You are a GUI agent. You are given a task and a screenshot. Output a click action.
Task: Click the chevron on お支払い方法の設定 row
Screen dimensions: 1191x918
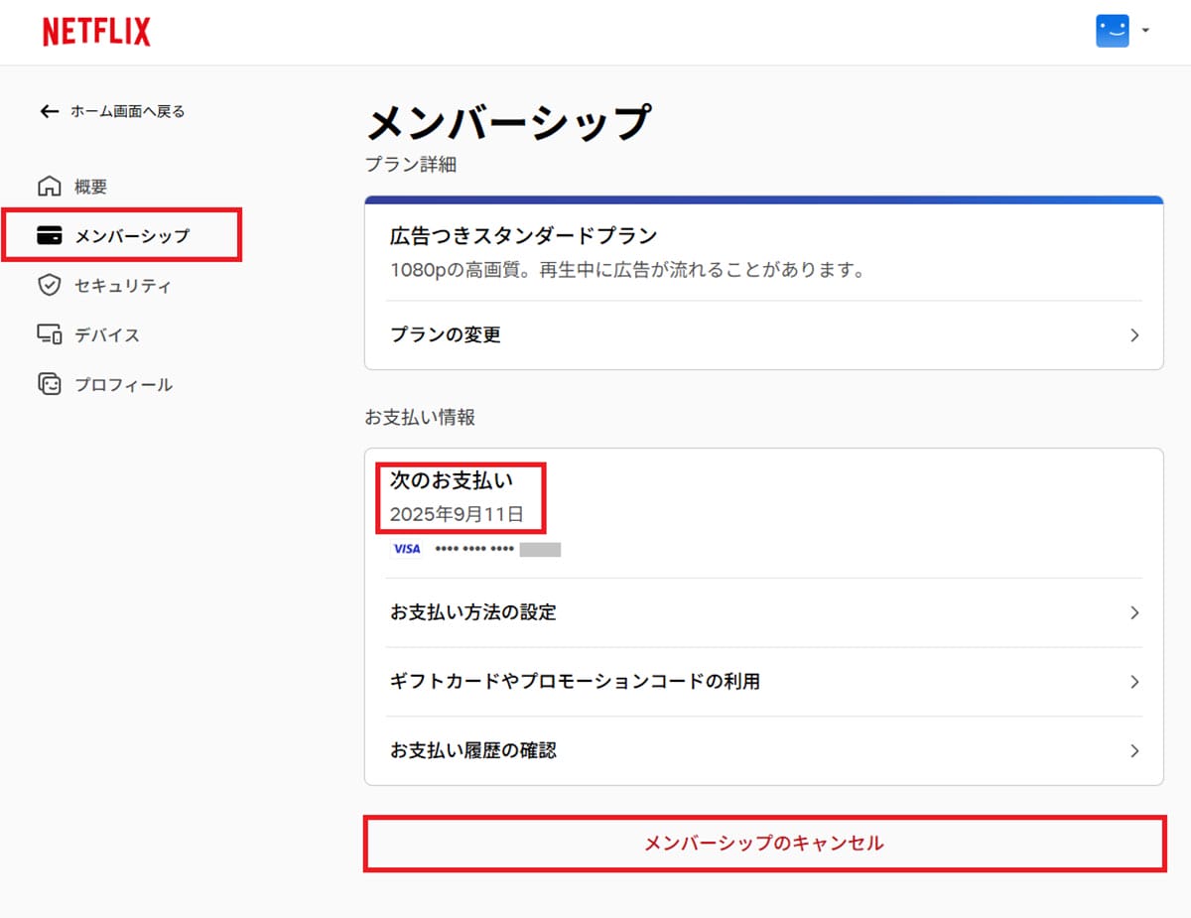[1134, 612]
